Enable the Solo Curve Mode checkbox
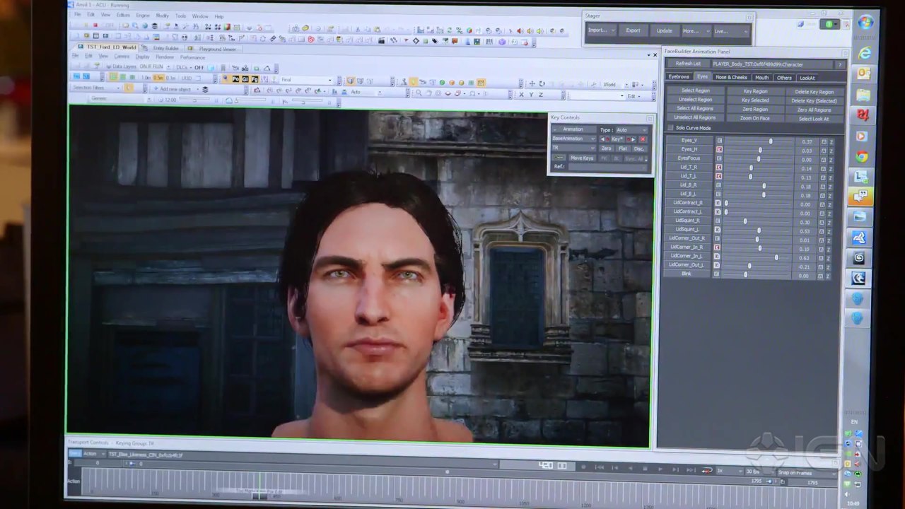This screenshot has height=509, width=905. [x=670, y=128]
